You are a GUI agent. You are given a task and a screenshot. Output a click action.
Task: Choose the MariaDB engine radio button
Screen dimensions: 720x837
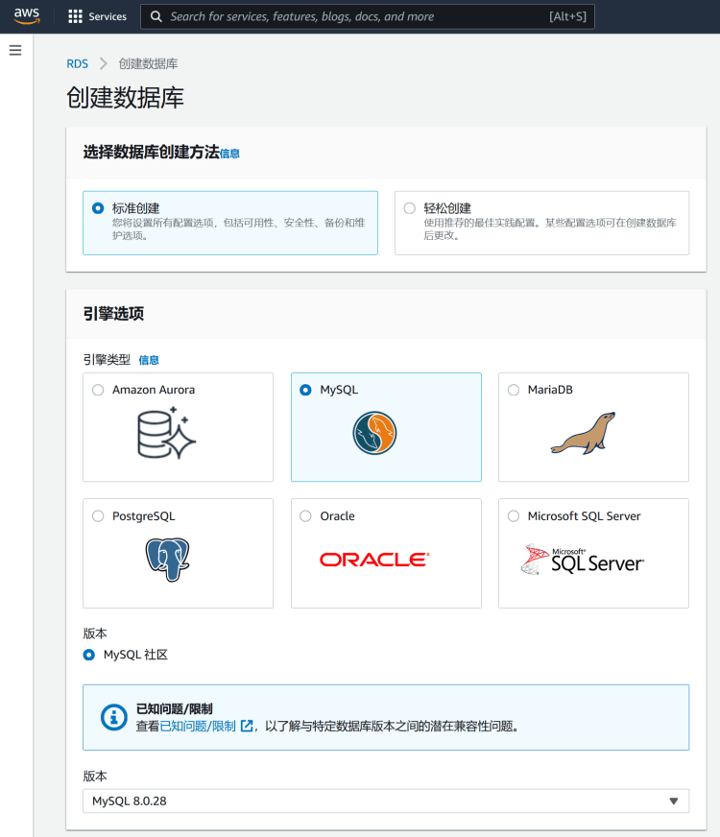point(514,390)
